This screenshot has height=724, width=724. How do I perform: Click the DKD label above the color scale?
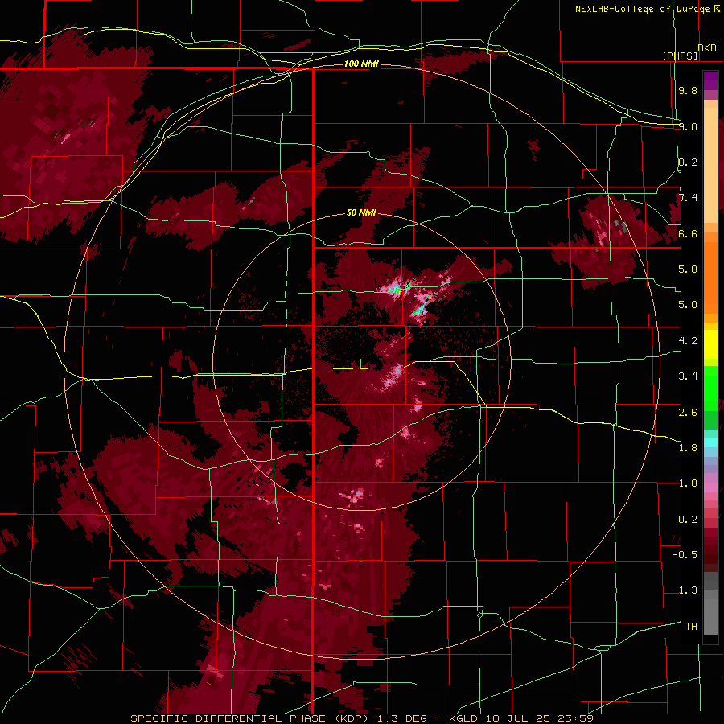(x=707, y=48)
